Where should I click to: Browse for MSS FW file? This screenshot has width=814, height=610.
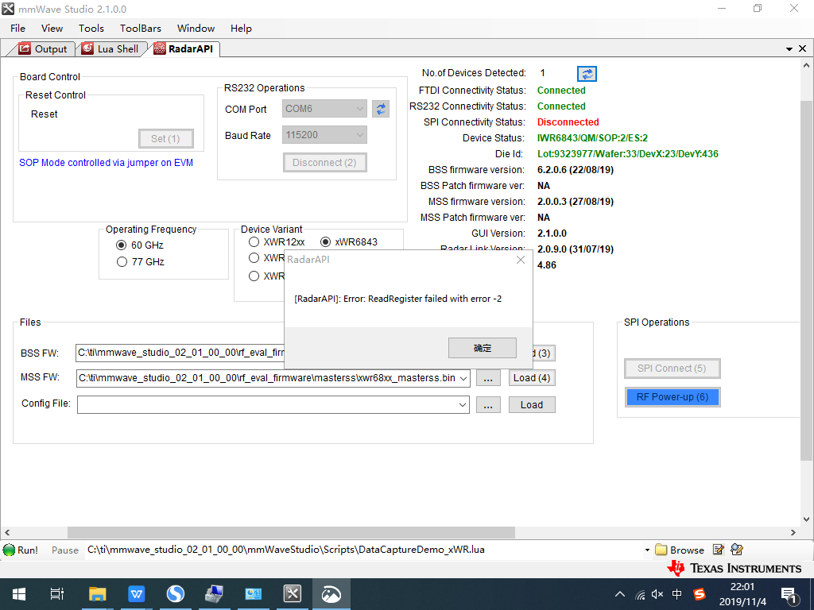(x=488, y=378)
